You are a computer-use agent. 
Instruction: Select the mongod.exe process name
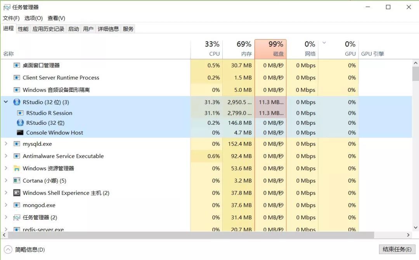click(39, 205)
